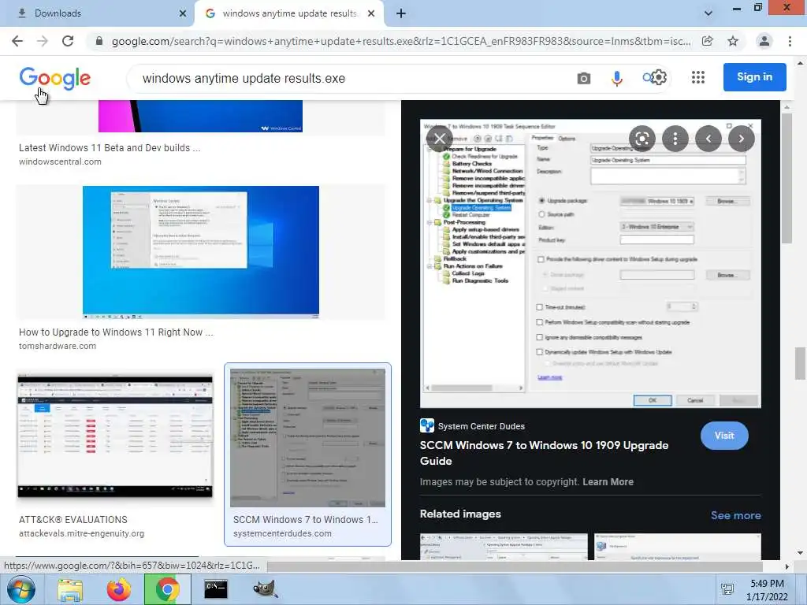Open the tab search chevron
The image size is (807, 605).
(x=708, y=13)
